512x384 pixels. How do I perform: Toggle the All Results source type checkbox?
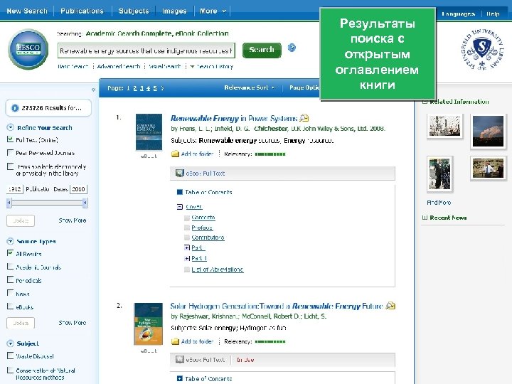click(10, 253)
